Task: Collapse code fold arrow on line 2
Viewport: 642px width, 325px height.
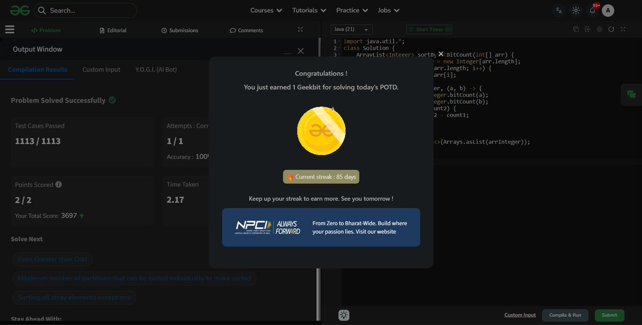Action: (340, 48)
